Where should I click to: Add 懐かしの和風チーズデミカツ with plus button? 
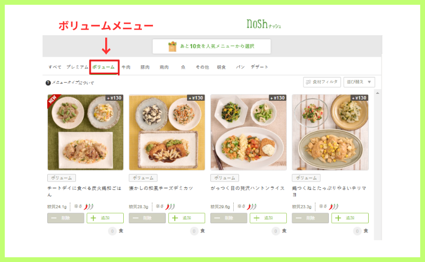187,218
